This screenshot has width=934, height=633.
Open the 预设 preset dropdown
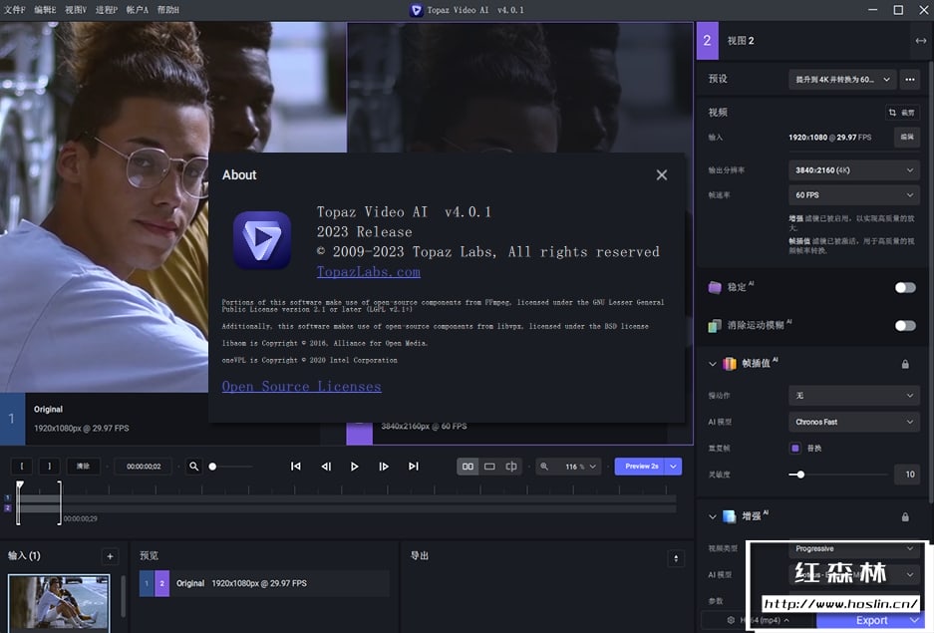click(842, 79)
